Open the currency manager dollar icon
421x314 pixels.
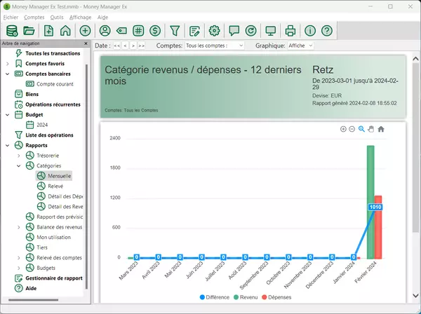click(x=155, y=30)
